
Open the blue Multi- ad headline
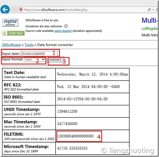150,21
